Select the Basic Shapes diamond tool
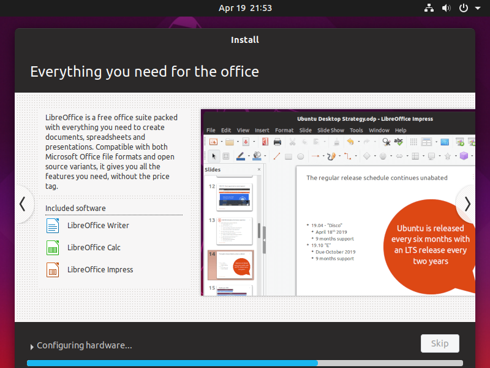This screenshot has width=490, height=368. point(367,156)
